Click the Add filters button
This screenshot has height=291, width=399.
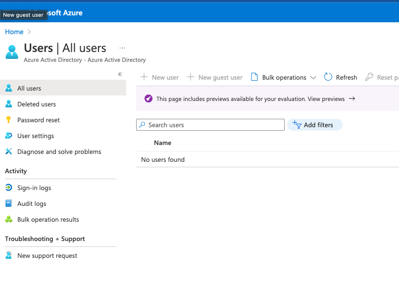[315, 125]
